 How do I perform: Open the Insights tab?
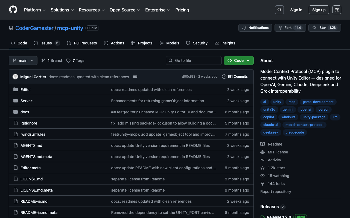pyautogui.click(x=225, y=43)
